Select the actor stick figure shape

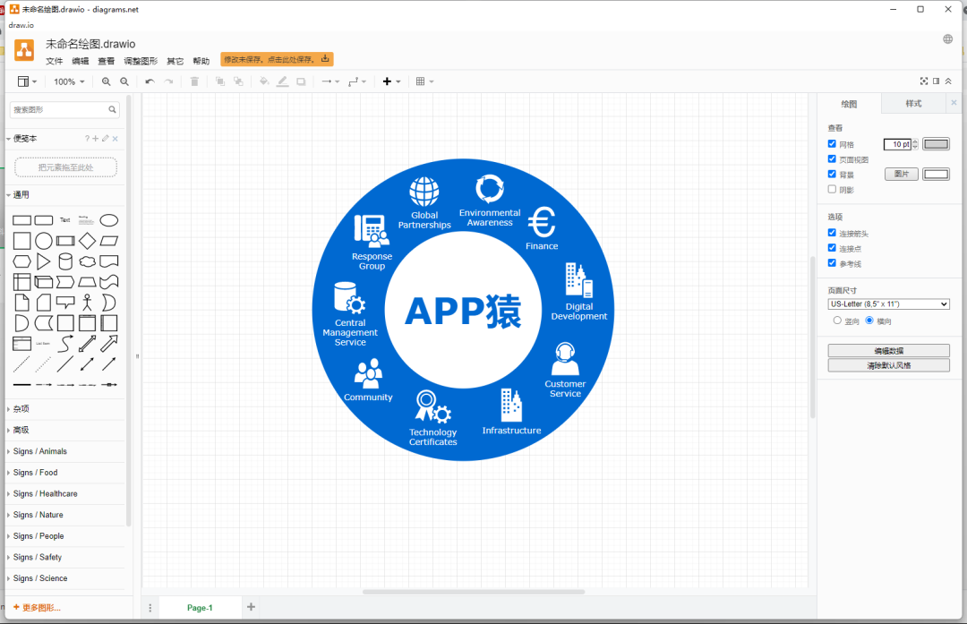[x=88, y=302]
